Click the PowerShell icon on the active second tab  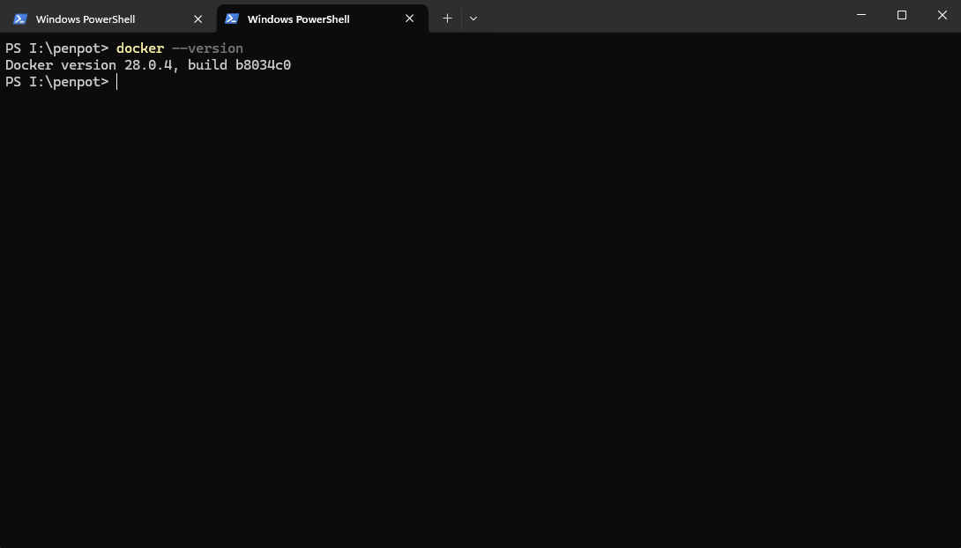[x=232, y=19]
